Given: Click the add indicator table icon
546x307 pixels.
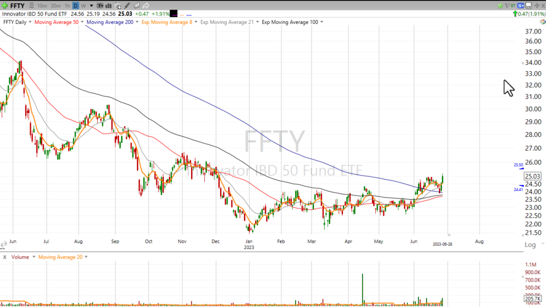Looking at the screenshot, I should [118, 6].
